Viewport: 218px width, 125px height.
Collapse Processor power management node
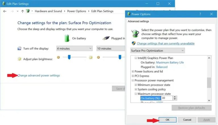pos(133,80)
